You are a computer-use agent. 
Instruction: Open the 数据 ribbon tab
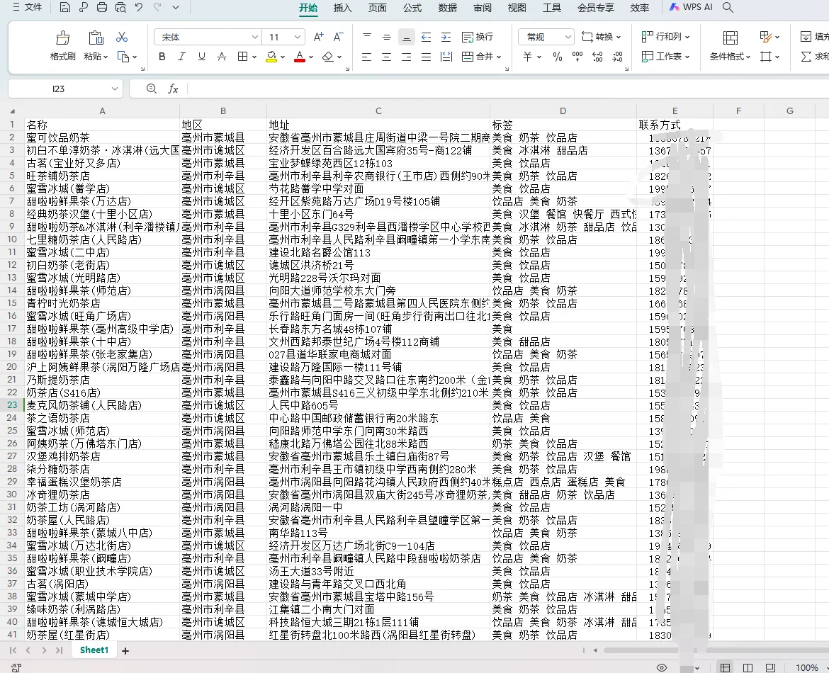[447, 8]
